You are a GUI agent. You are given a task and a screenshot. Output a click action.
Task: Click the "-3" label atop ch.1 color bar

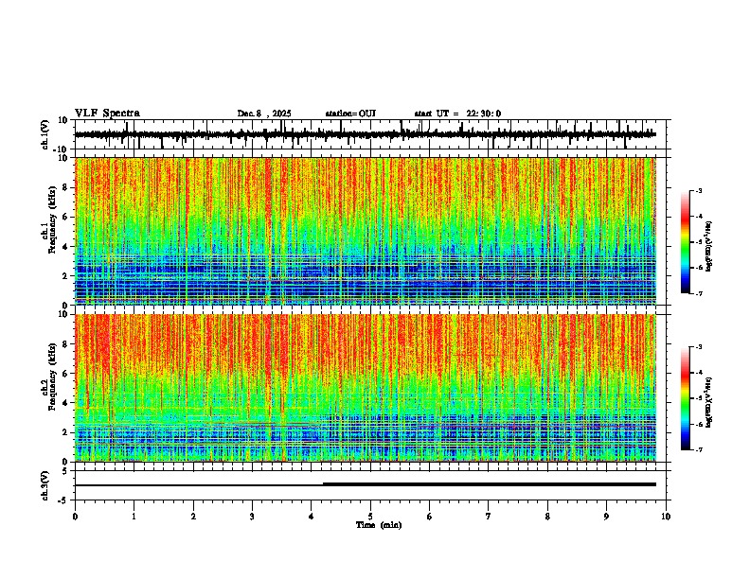click(699, 190)
